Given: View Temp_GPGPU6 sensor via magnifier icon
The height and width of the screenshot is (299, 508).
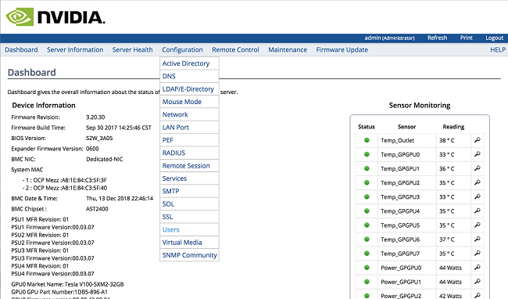Looking at the screenshot, I should tap(478, 240).
